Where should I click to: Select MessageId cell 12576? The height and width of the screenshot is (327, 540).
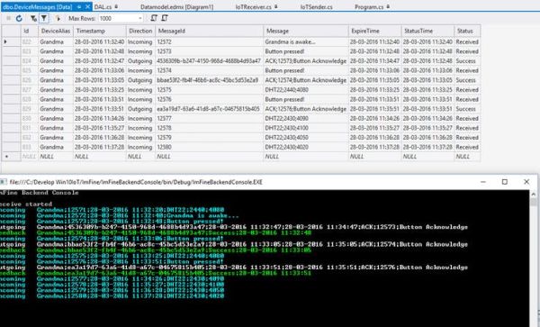pyautogui.click(x=209, y=99)
